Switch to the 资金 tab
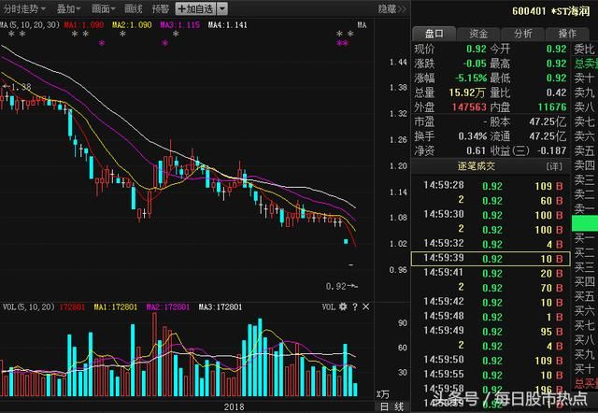Screen dimensions: 598x413 [x=478, y=34]
